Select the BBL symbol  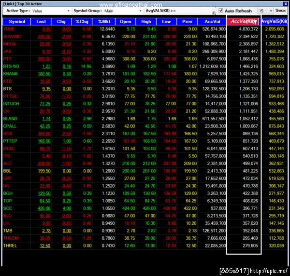pos(7,171)
